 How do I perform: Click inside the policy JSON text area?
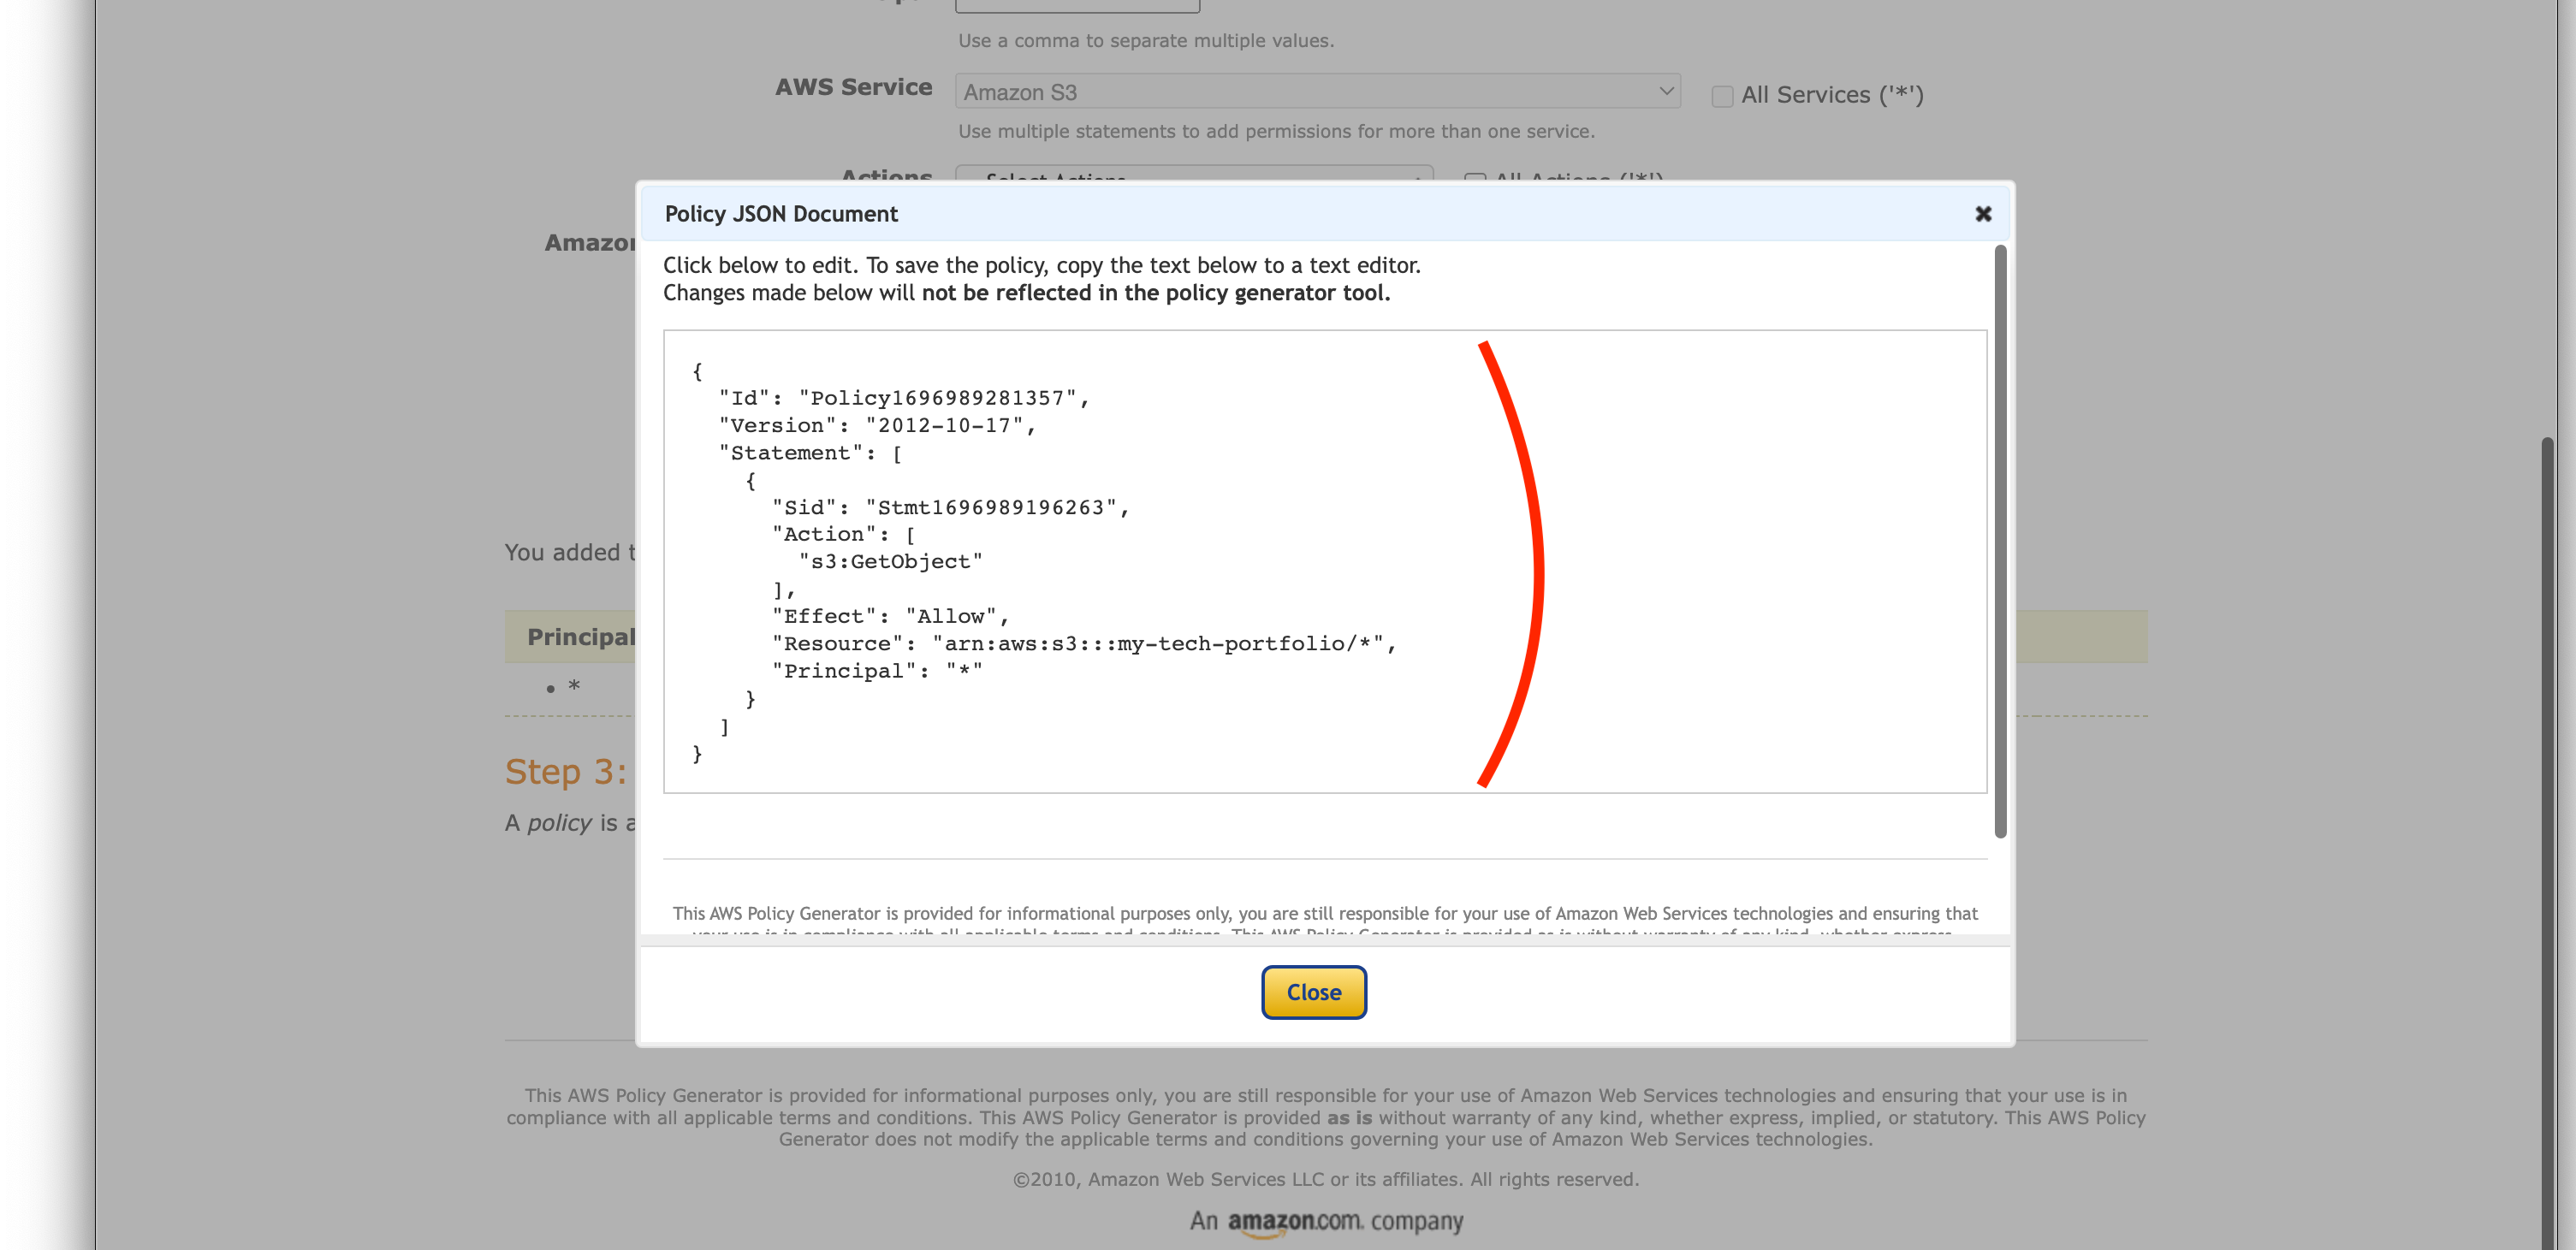click(1324, 561)
